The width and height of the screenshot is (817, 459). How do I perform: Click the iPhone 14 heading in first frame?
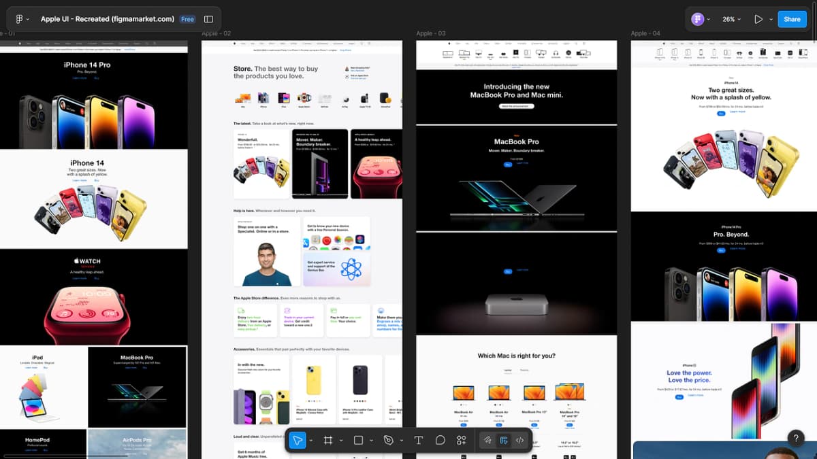point(87,163)
